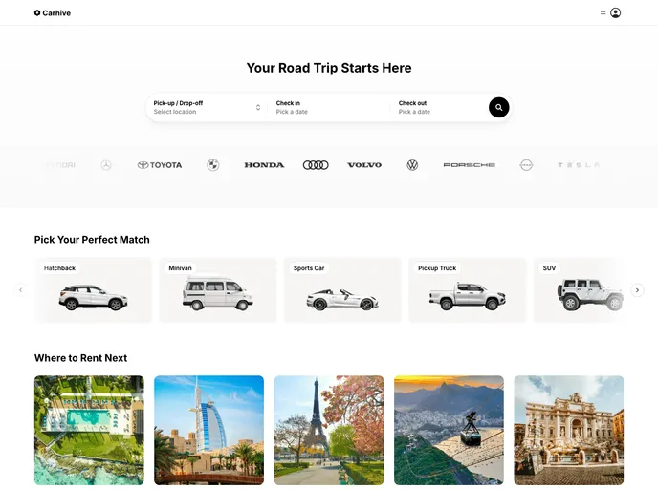Show next car types with right arrow
This screenshot has height=489, width=658.
pyautogui.click(x=637, y=290)
